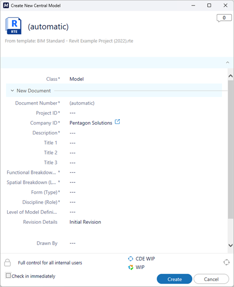
Task: Enable Check in immediately checkbox
Action: click(x=8, y=276)
